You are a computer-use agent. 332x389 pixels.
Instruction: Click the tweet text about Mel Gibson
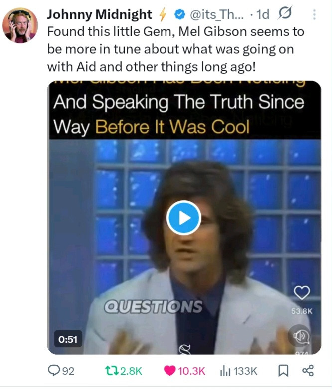coord(175,49)
